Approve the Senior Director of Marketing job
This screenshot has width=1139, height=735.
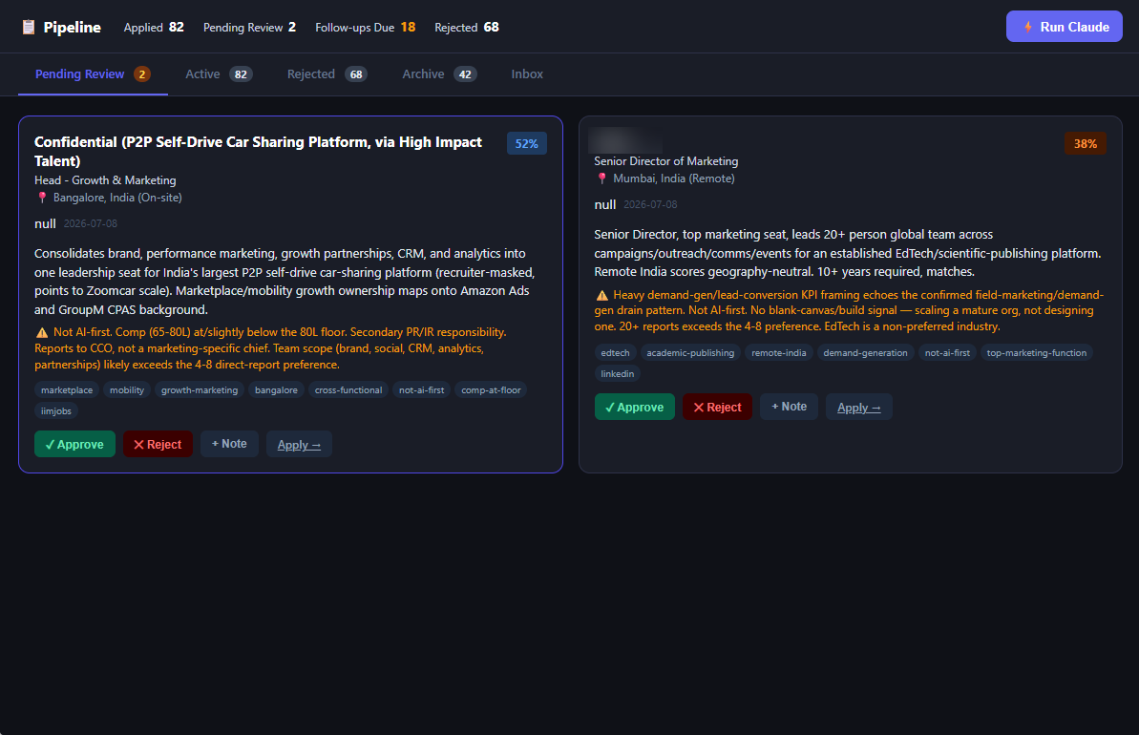coord(634,408)
